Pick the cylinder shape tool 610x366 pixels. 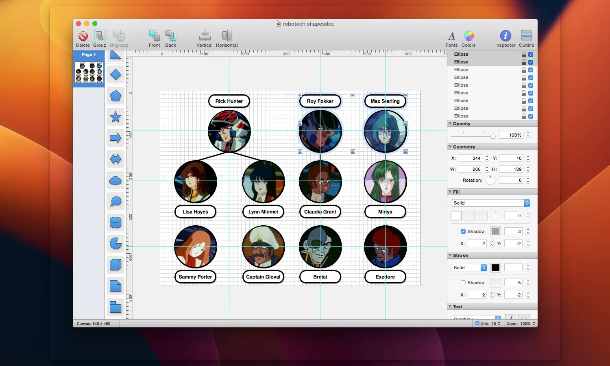115,222
